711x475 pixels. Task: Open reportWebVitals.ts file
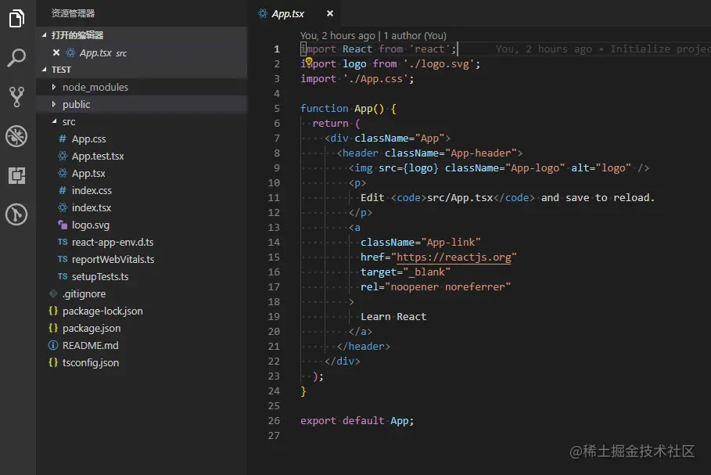pyautogui.click(x=142, y=260)
